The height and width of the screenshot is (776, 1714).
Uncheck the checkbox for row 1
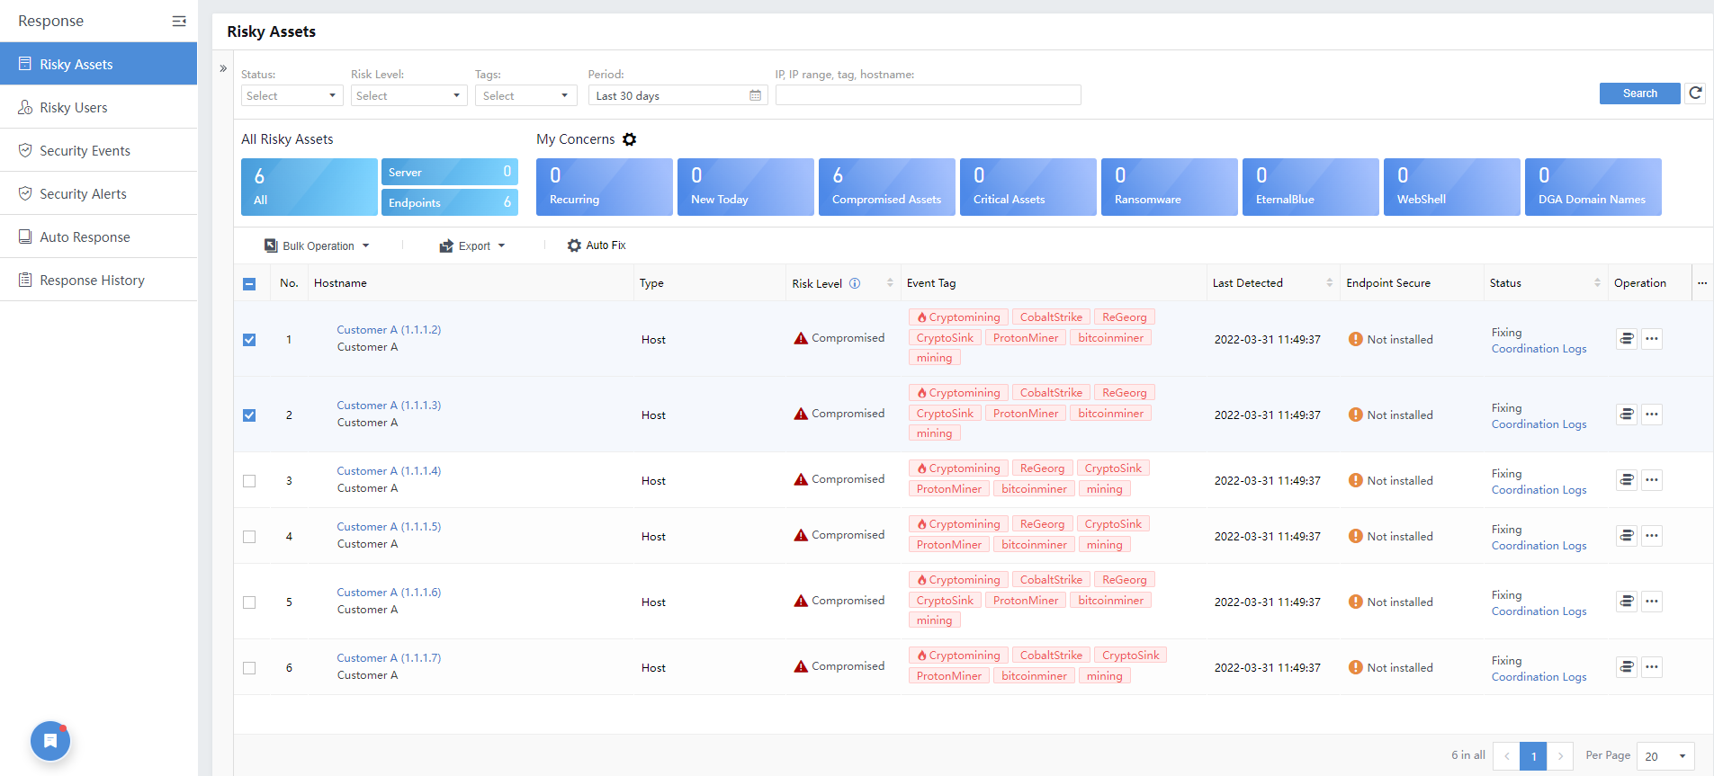tap(249, 340)
